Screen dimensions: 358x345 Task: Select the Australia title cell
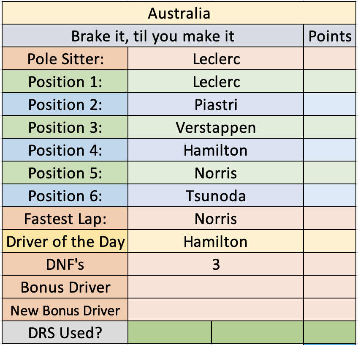click(x=179, y=13)
